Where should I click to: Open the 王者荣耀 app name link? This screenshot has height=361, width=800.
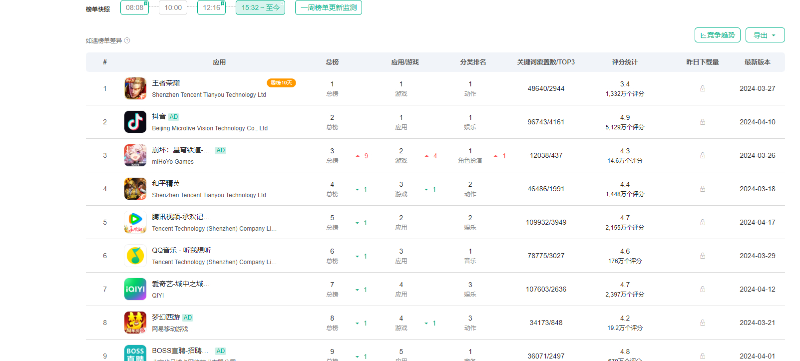click(166, 83)
